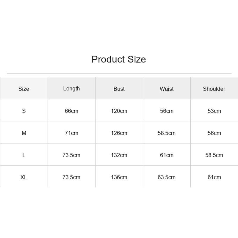
Task: Click the 61cm shoulder value for XL
Action: [214, 177]
